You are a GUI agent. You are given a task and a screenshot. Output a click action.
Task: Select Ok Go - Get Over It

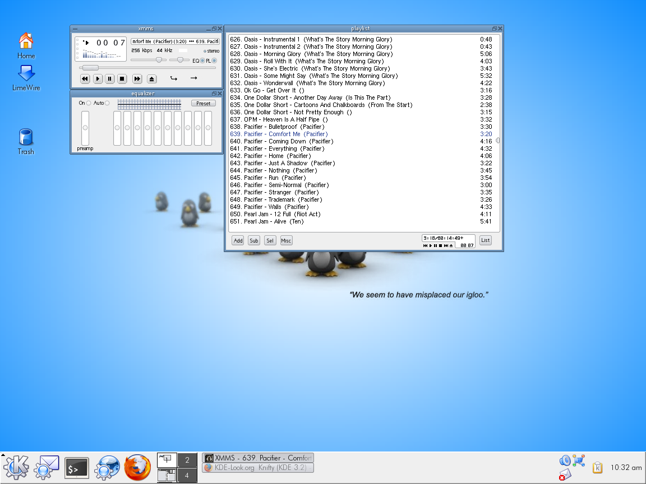coord(361,91)
